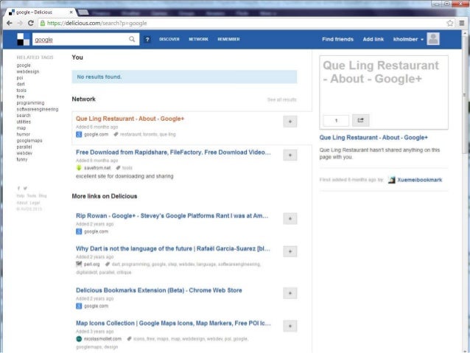The height and width of the screenshot is (353, 470).
Task: Click the new tab button
Action: tap(83, 13)
